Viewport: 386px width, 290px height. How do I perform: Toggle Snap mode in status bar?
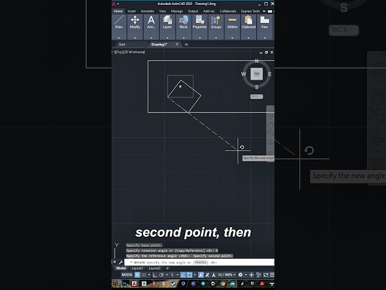pos(144,275)
